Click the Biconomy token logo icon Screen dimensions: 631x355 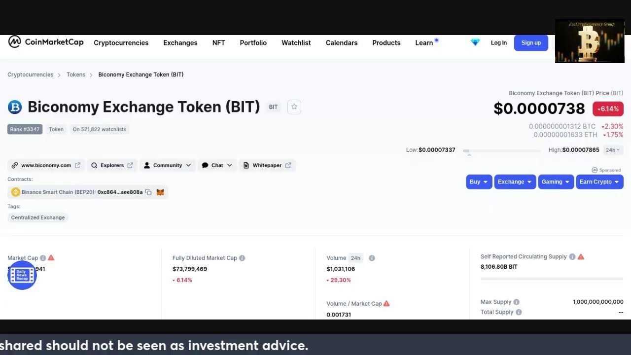(15, 107)
